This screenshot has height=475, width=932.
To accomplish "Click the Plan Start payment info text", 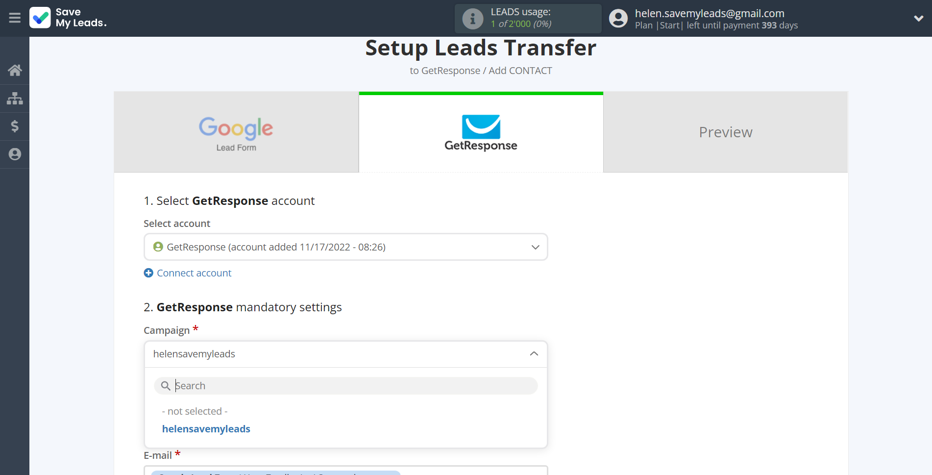I will pyautogui.click(x=716, y=25).
